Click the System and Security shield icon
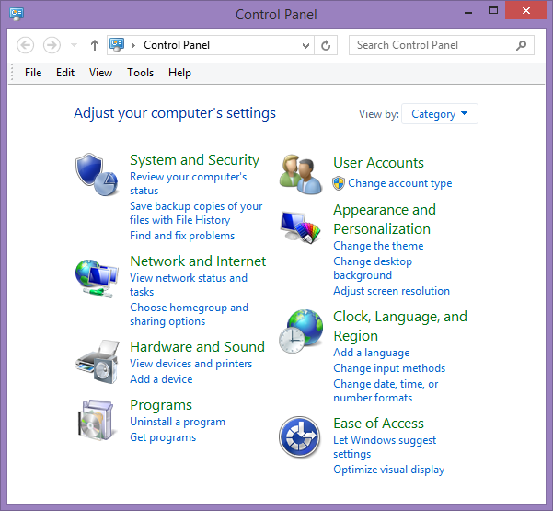Screen dimensions: 553x511 (x=97, y=175)
